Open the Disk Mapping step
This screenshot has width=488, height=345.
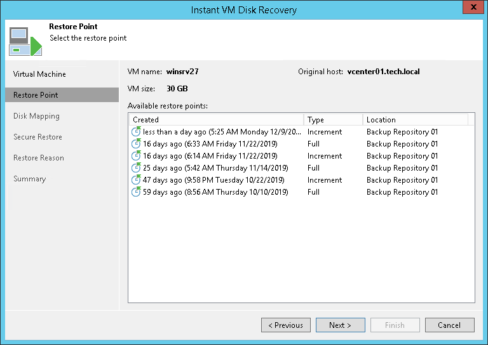click(36, 116)
